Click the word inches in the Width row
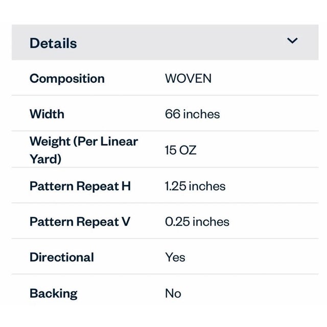This screenshot has width=327, height=327. 201,114
